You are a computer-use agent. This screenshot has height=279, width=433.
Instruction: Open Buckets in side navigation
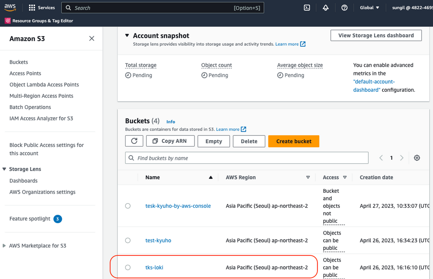[19, 62]
